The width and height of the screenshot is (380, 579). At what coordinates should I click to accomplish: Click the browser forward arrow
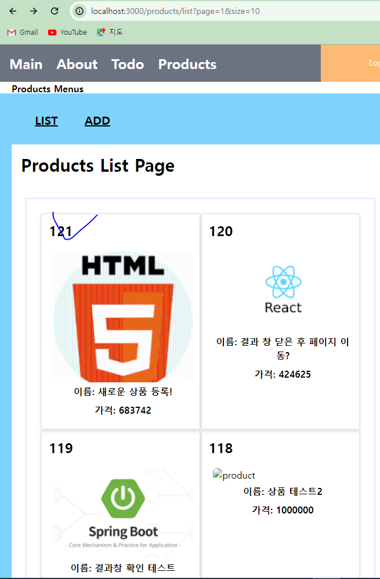tap(34, 11)
